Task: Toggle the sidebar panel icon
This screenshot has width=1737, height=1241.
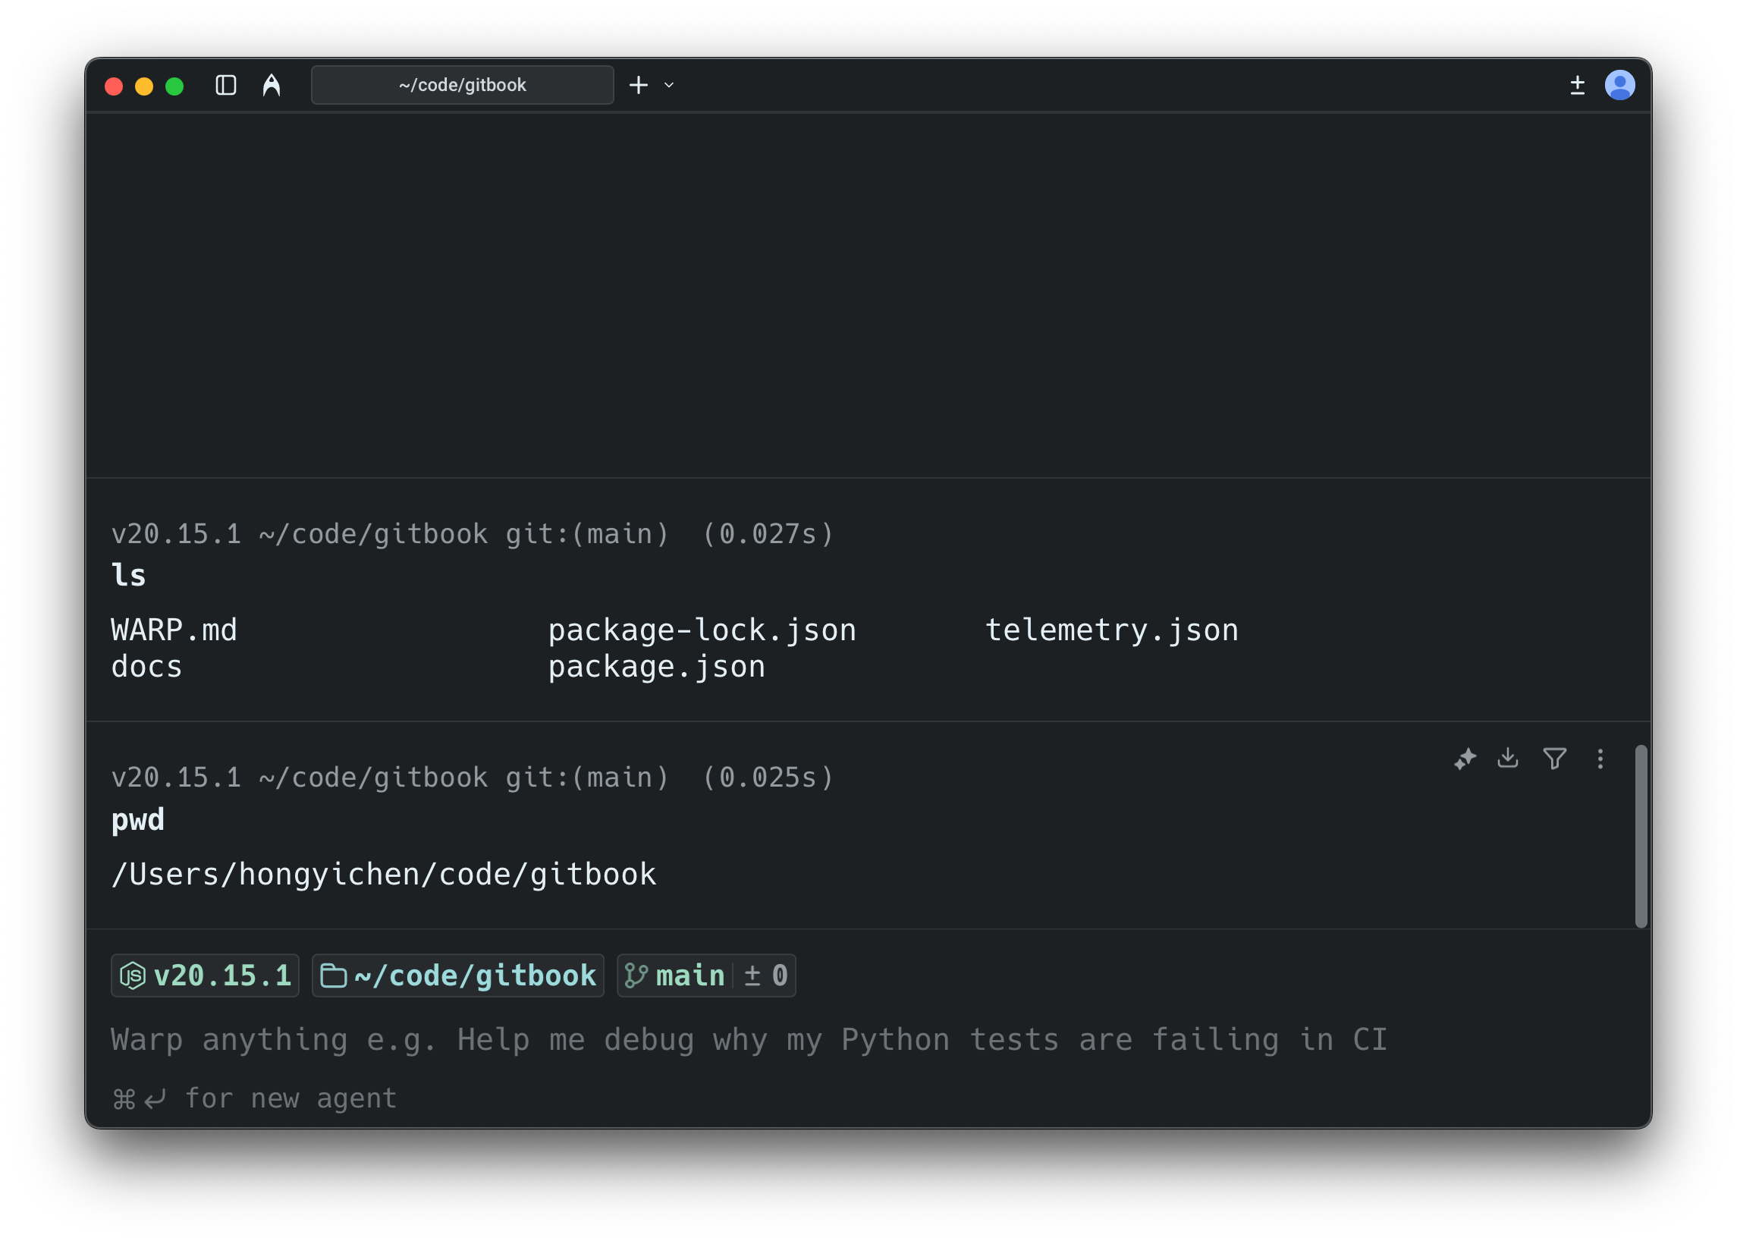Action: [x=225, y=85]
